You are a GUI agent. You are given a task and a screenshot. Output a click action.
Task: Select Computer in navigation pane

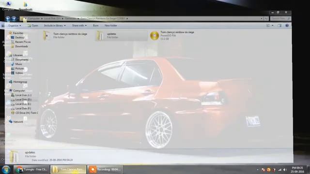click(x=19, y=91)
